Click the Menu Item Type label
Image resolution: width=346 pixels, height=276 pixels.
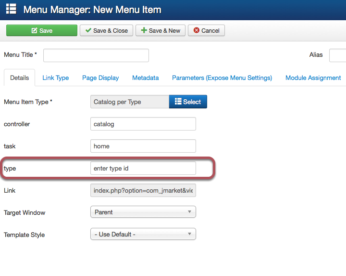coord(28,102)
